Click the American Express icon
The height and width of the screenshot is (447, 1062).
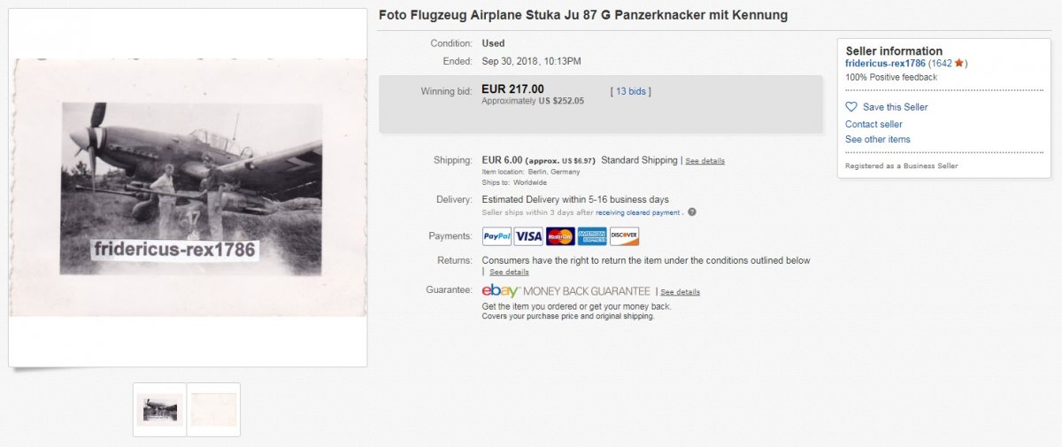click(591, 236)
